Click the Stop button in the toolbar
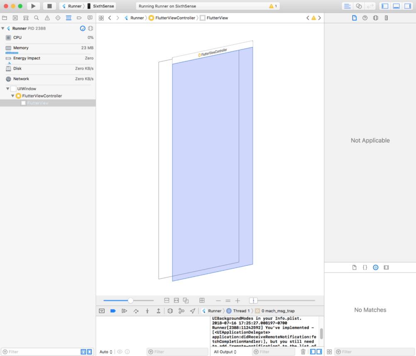416x356 pixels. (x=49, y=6)
